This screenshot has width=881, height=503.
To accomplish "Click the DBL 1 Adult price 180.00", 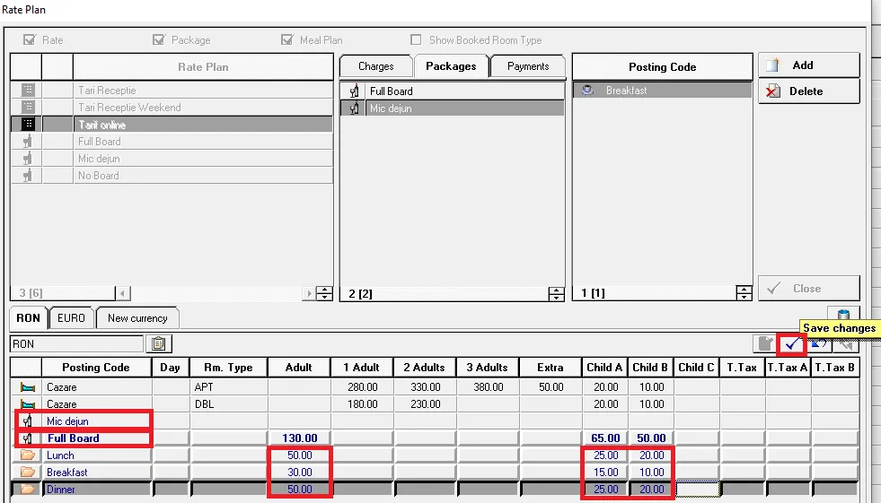I will 362,403.
